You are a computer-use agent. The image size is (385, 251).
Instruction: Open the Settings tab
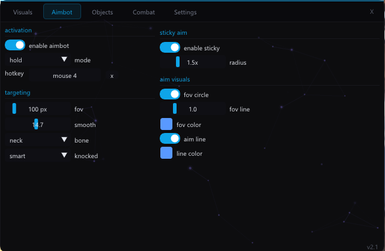point(185,12)
